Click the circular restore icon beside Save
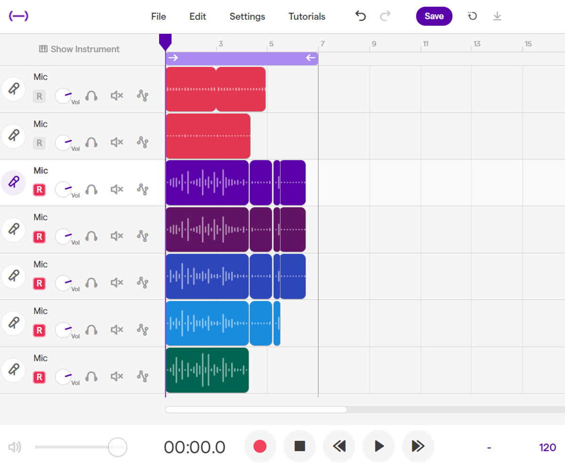This screenshot has width=565, height=464. click(x=472, y=16)
